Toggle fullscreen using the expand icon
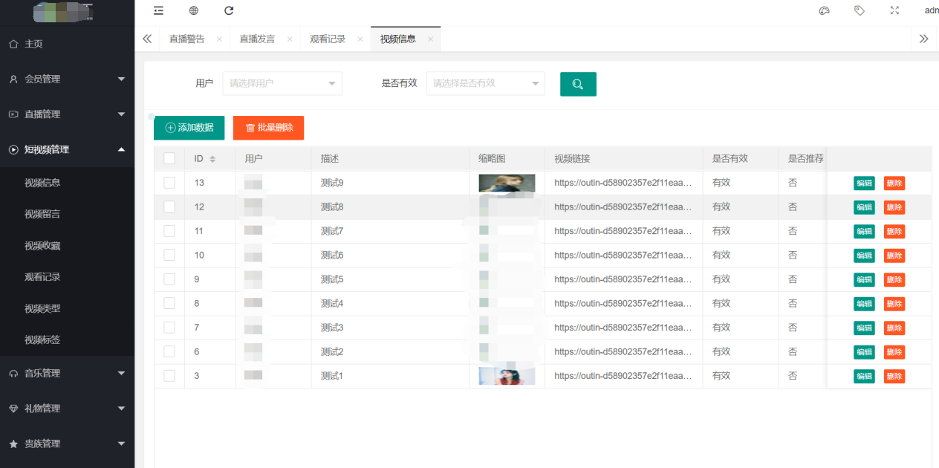The height and width of the screenshot is (468, 939). tap(894, 10)
